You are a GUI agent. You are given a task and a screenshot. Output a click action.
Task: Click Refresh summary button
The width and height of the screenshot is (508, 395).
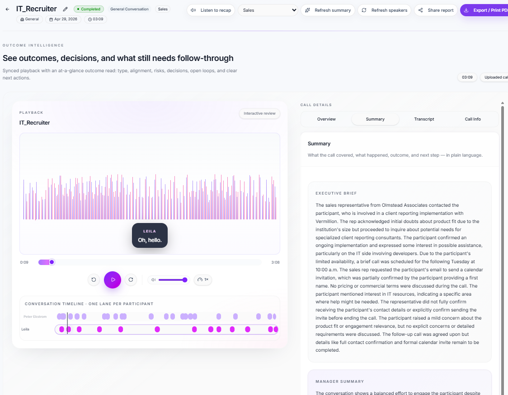tap(328, 10)
